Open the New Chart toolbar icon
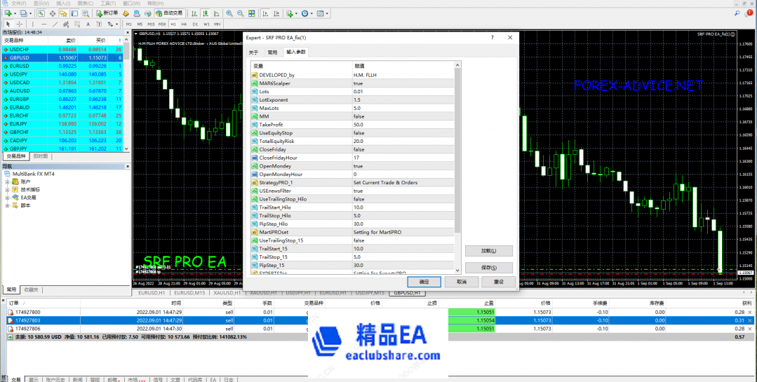This screenshot has height=382, width=757. [8, 13]
